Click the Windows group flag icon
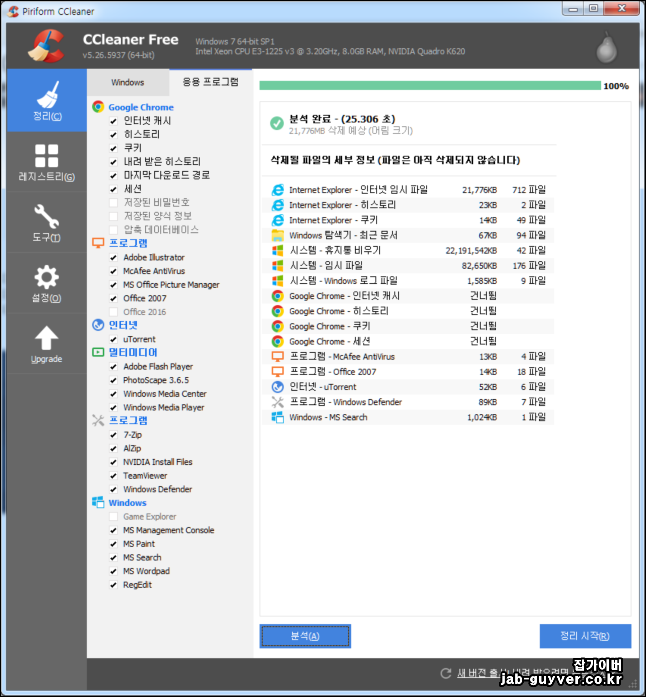Viewport: 646px width, 697px height. (98, 502)
